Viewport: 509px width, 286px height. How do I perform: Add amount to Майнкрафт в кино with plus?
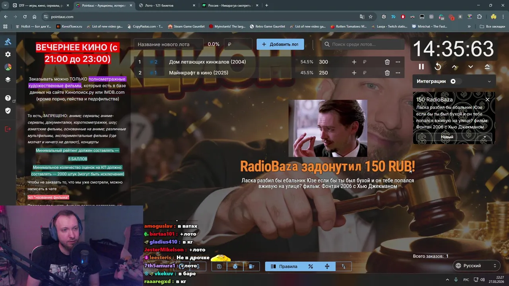coord(354,73)
